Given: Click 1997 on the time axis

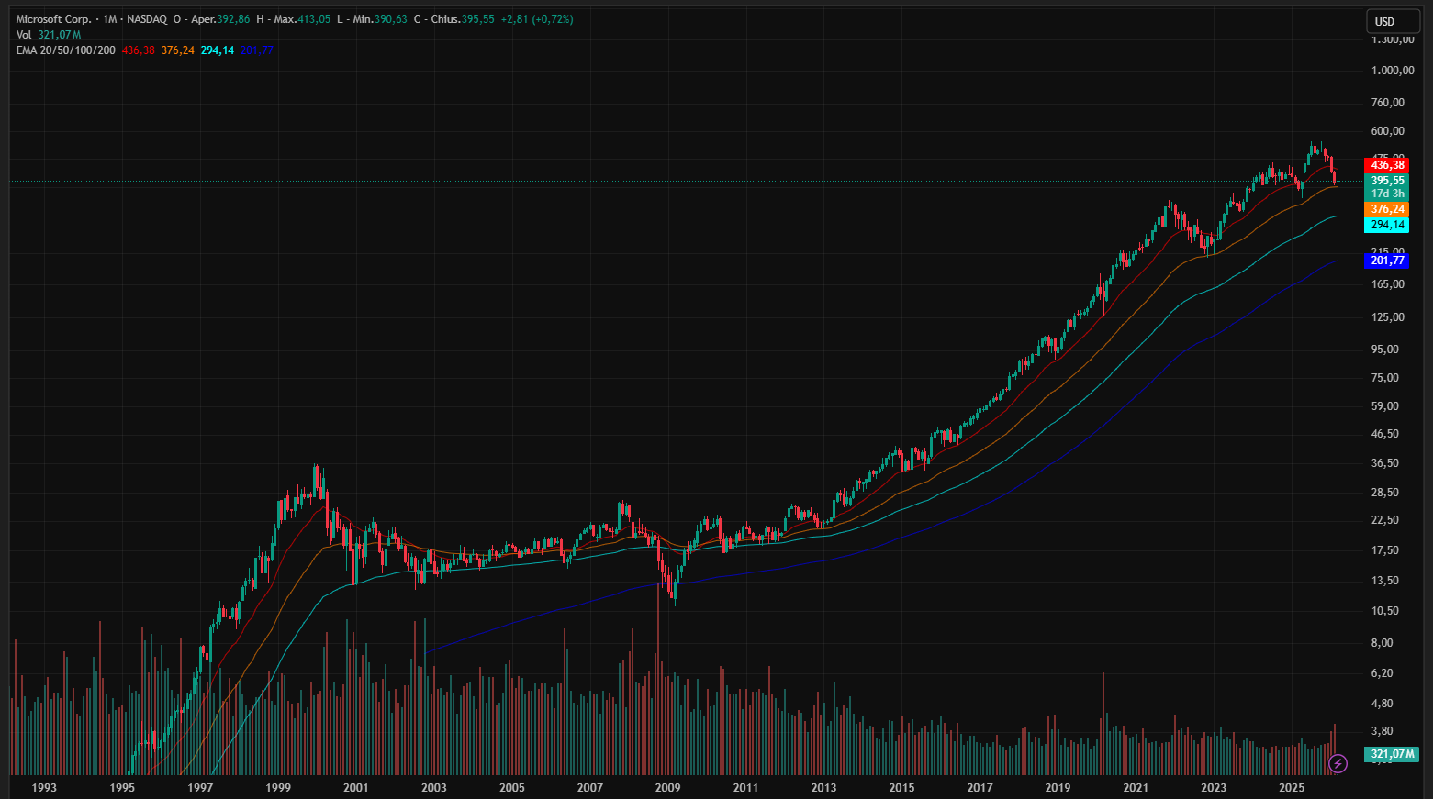Looking at the screenshot, I should pos(200,787).
